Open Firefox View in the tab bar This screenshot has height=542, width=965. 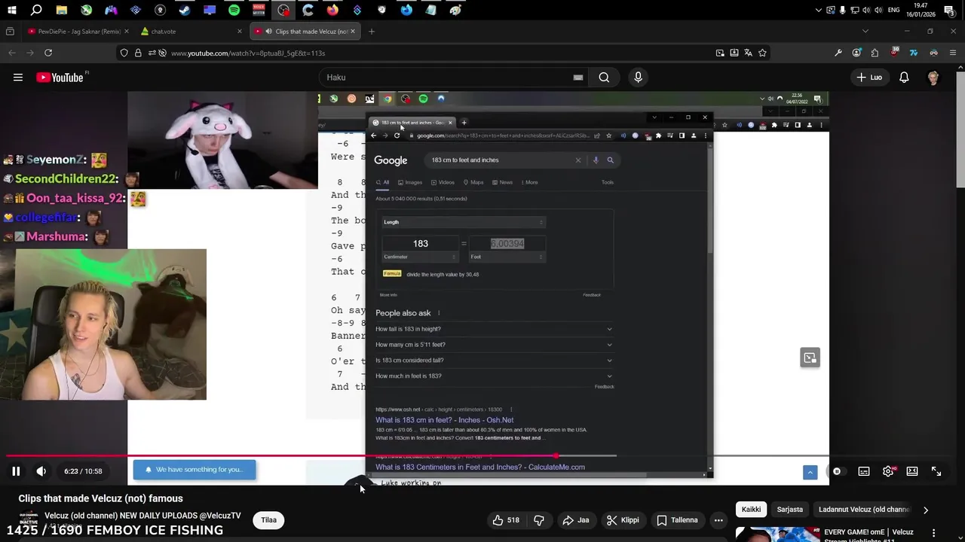[x=10, y=32]
